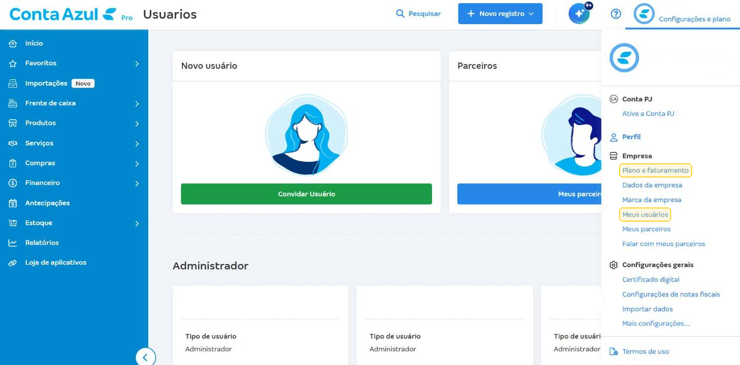Viewport: 740px width, 365px height.
Task: Click the Financeiro dollar icon
Action: pyautogui.click(x=13, y=183)
